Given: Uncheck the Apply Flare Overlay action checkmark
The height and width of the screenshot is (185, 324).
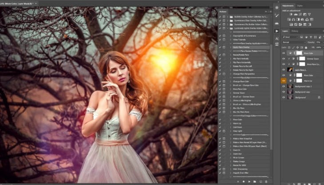Looking at the screenshot, I should tap(220, 47).
